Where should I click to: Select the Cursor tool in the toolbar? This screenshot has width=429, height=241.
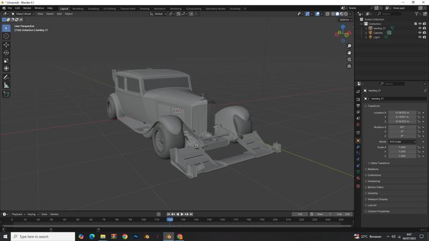pos(6,36)
